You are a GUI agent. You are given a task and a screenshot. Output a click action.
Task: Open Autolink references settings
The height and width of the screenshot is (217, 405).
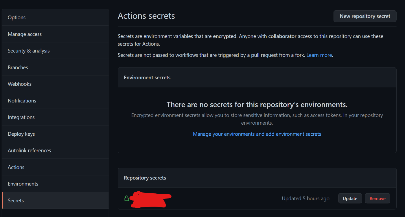55,151
